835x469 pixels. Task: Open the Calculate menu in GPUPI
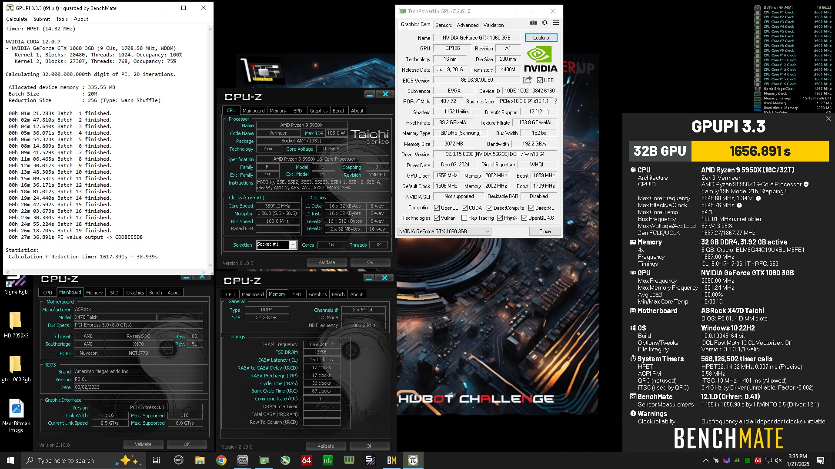click(x=17, y=19)
